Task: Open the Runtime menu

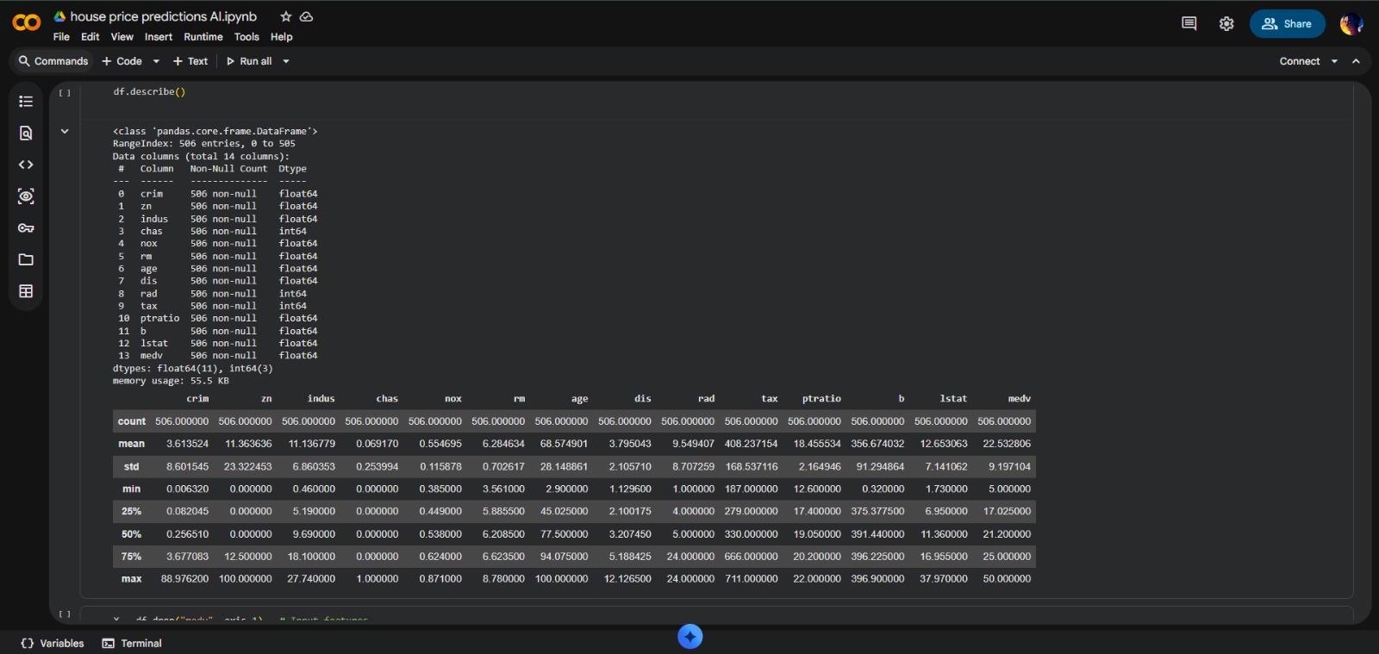Action: coord(203,37)
